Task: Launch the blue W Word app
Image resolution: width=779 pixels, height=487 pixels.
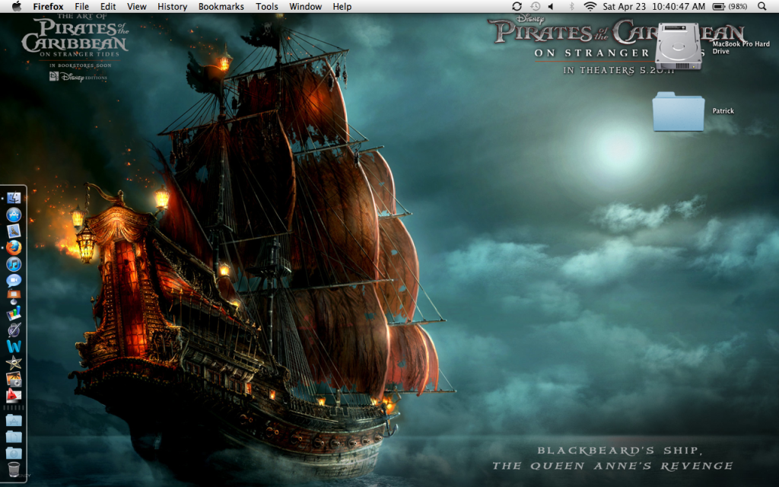Action: coord(14,346)
